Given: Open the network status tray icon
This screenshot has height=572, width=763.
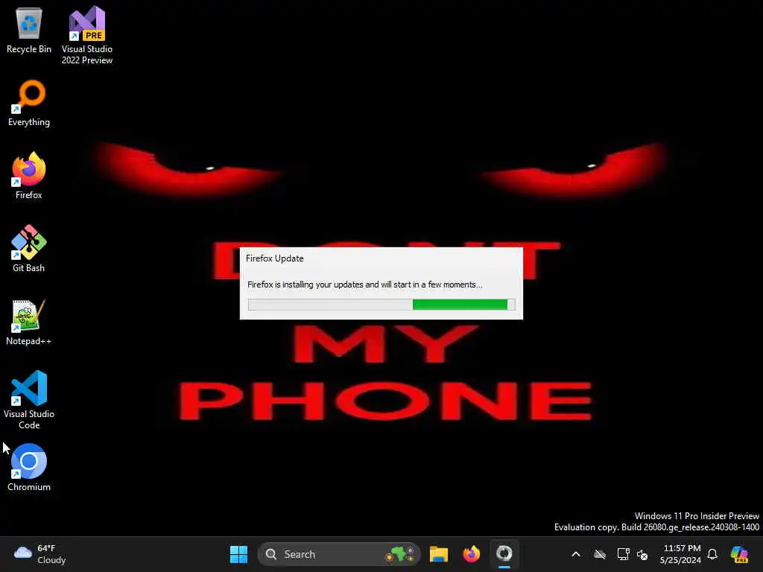Looking at the screenshot, I should pyautogui.click(x=623, y=554).
